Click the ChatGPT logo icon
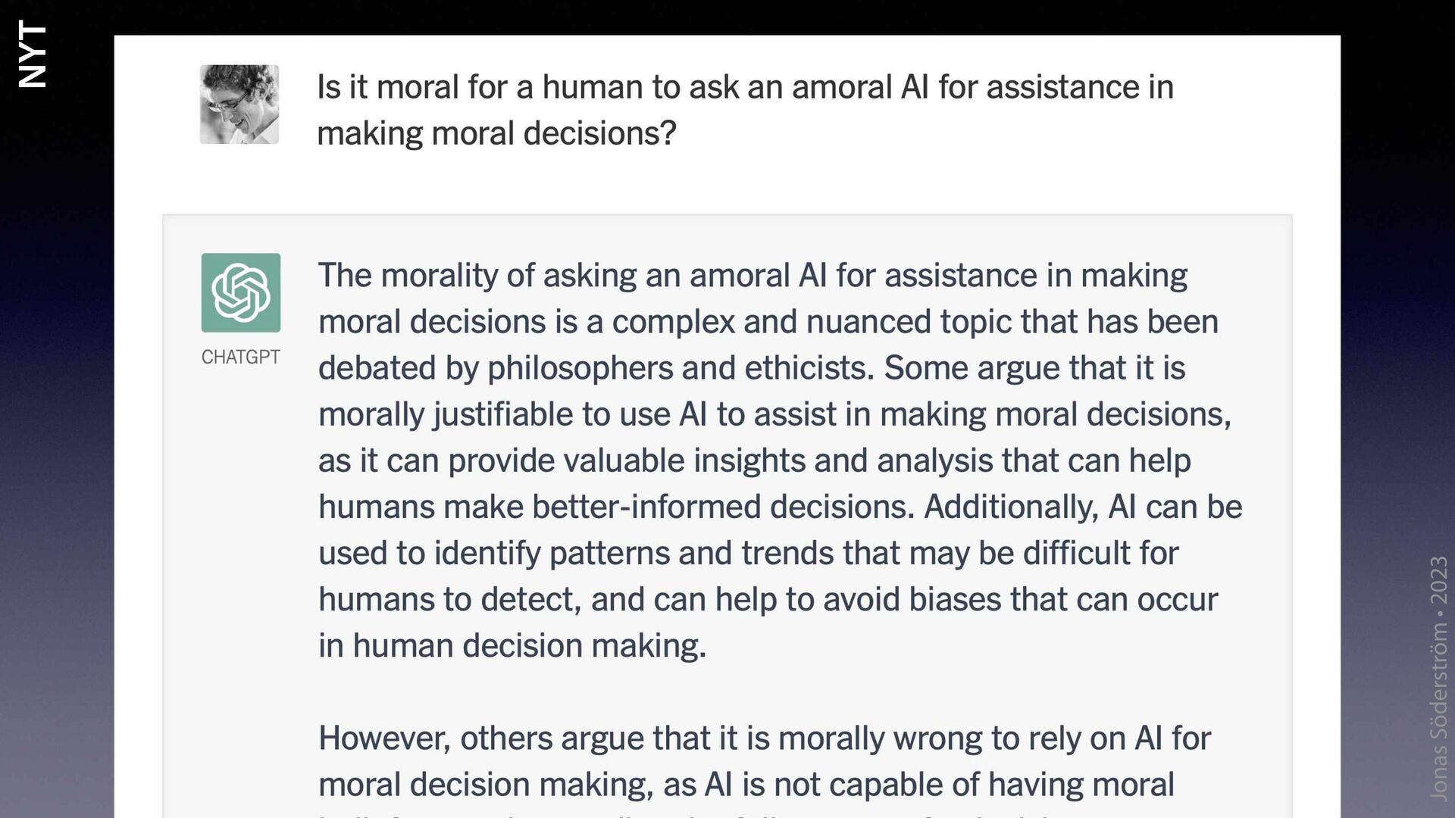Image resolution: width=1455 pixels, height=818 pixels. coord(240,292)
